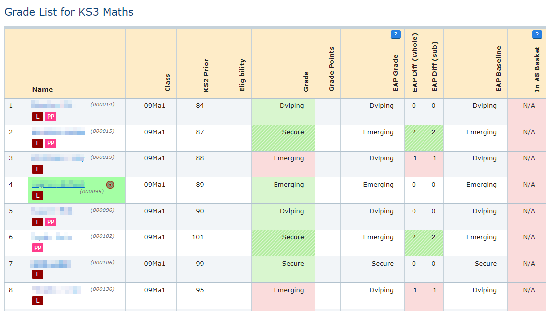Select the PP badge for student 6
Image resolution: width=551 pixels, height=311 pixels.
pos(38,247)
